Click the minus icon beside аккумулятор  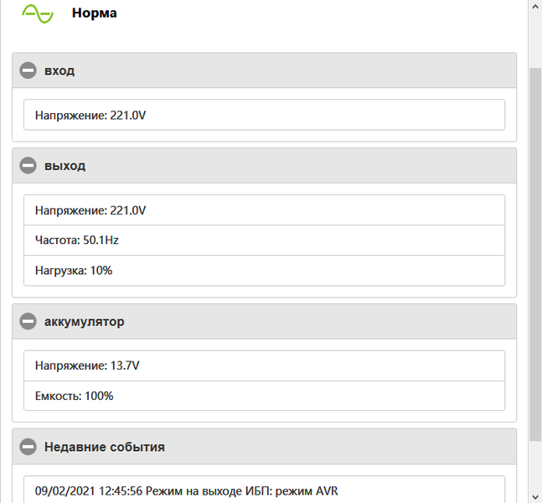(x=28, y=321)
